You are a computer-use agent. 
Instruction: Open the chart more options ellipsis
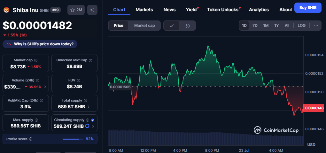(x=316, y=26)
